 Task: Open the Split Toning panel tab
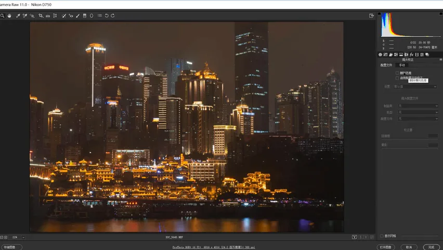401,55
